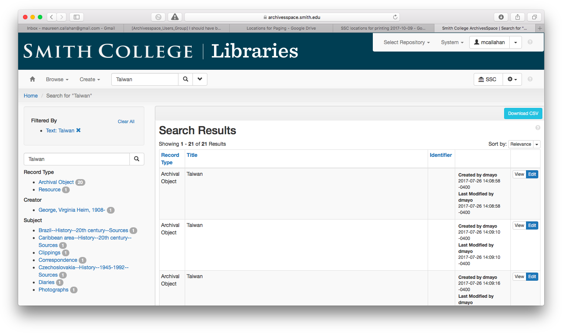Open the Sort by Relevance dropdown
The image size is (562, 333).
(524, 144)
